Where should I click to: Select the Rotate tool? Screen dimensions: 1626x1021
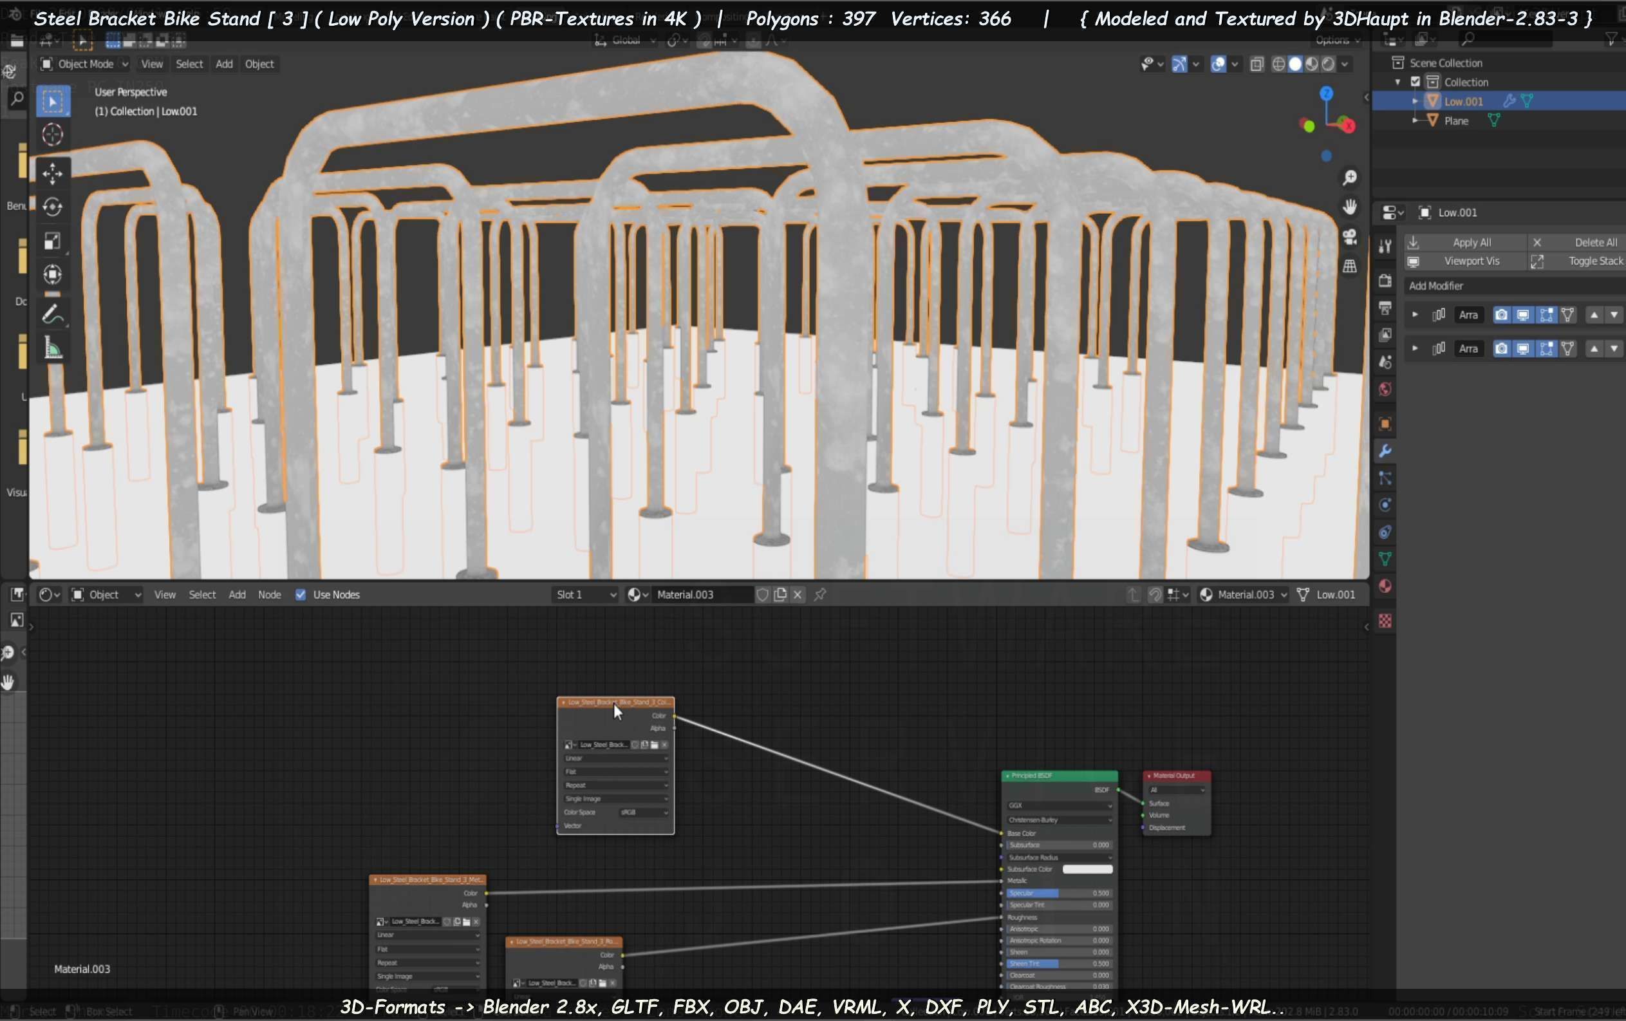click(52, 207)
